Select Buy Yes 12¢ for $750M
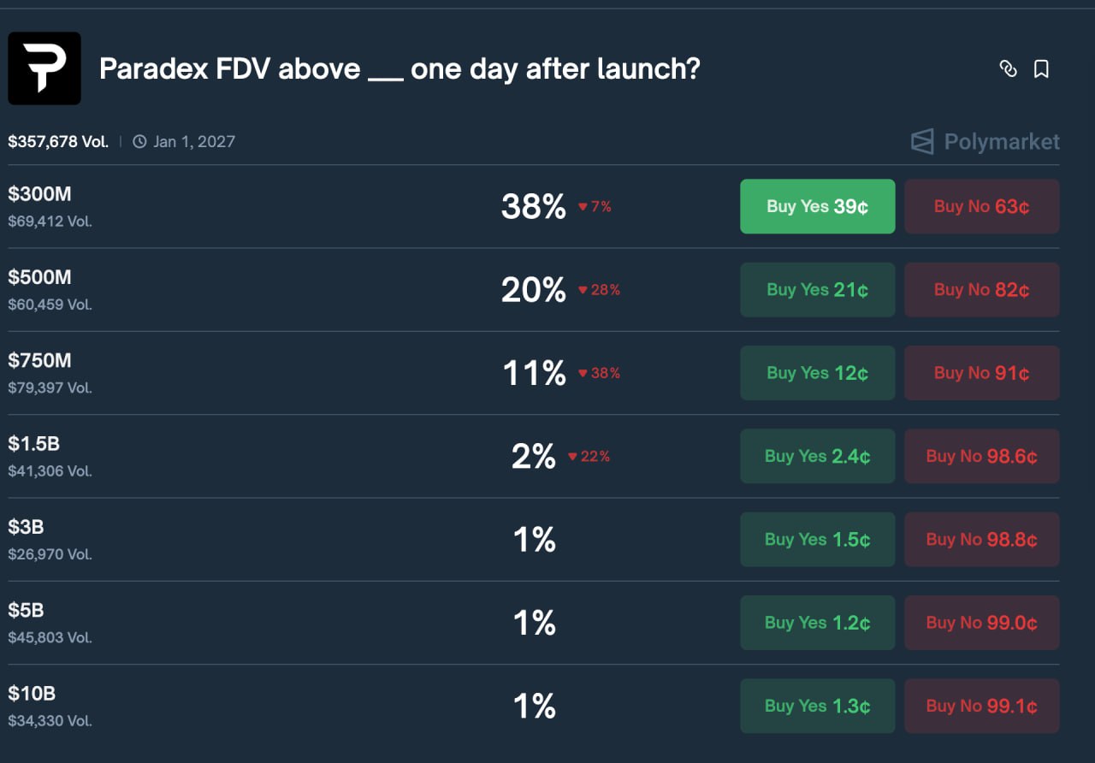 point(817,373)
